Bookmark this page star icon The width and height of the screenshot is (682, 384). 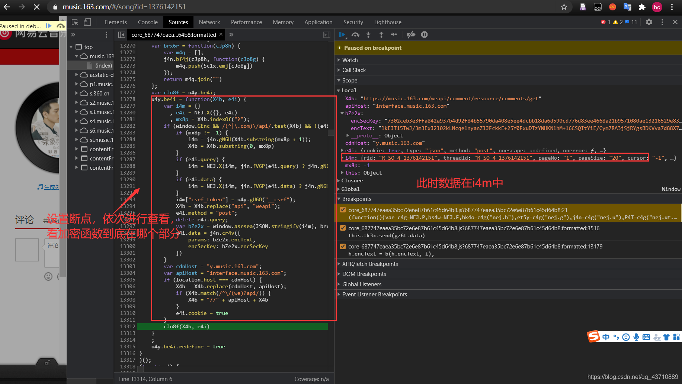pyautogui.click(x=564, y=7)
